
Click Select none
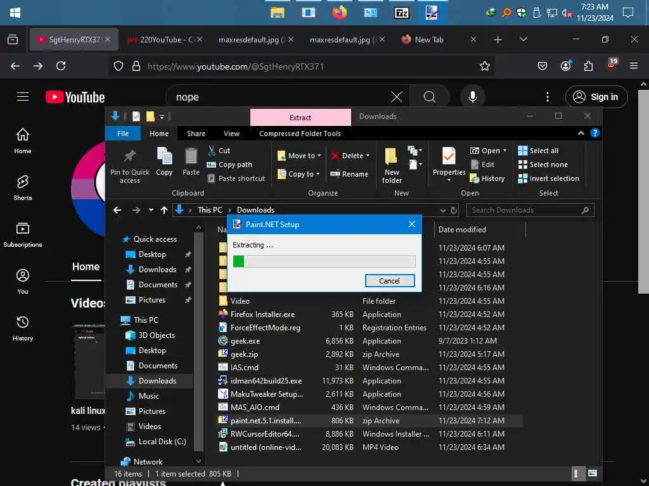point(543,165)
